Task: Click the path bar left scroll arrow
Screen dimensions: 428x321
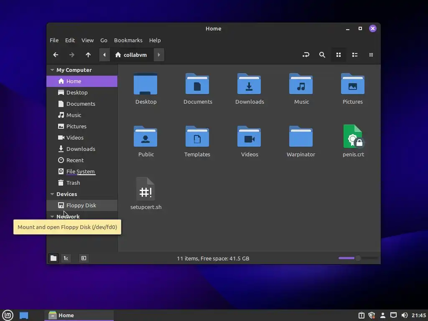Action: (104, 55)
